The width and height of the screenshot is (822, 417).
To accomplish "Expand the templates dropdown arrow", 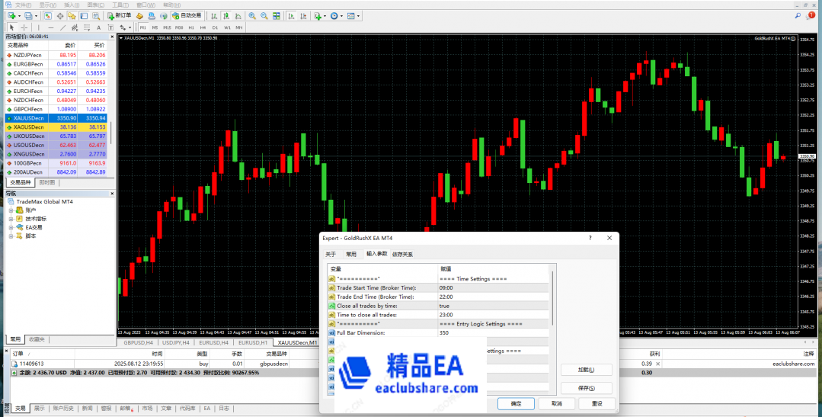I will pos(359,16).
